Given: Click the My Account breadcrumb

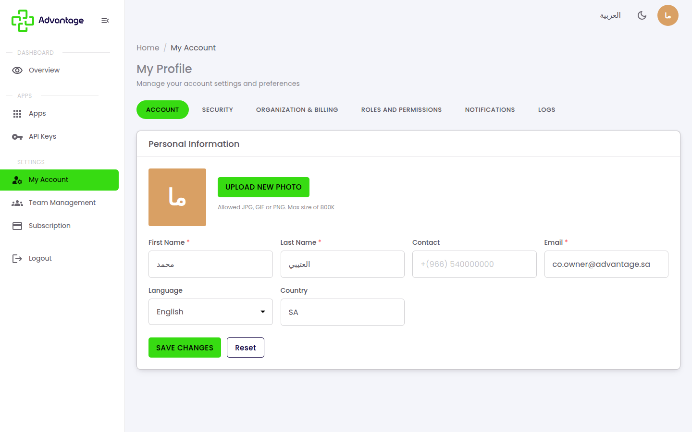Looking at the screenshot, I should click(x=193, y=48).
